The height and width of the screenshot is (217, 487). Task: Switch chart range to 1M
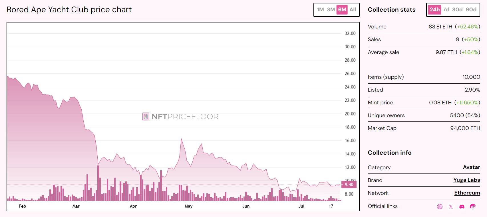click(x=320, y=10)
